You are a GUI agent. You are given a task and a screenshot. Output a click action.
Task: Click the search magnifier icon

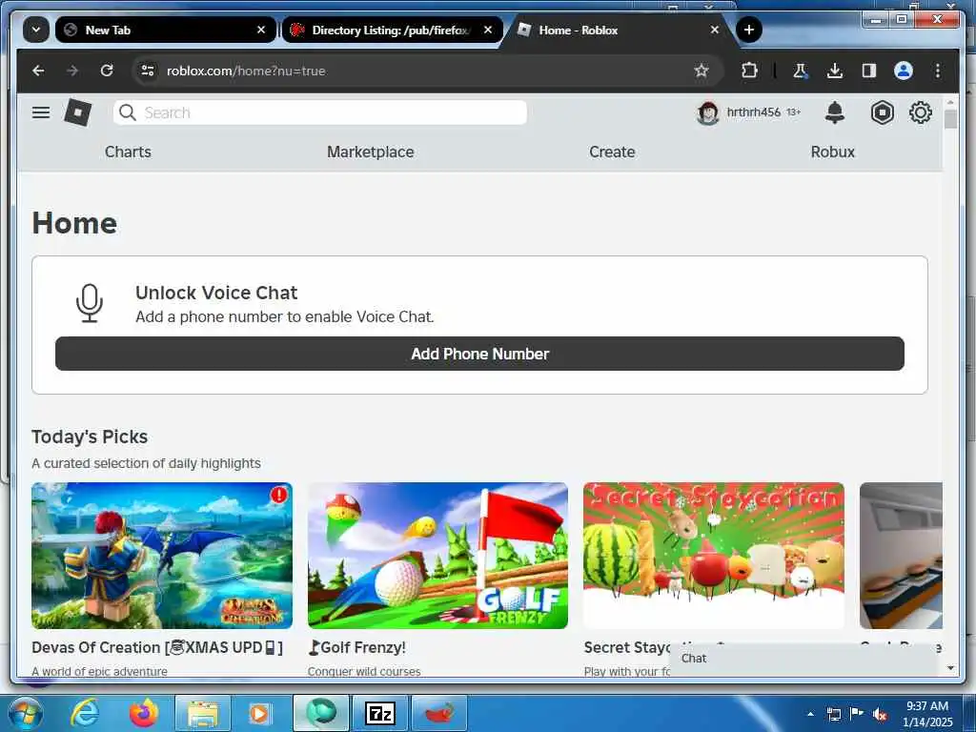(x=128, y=112)
